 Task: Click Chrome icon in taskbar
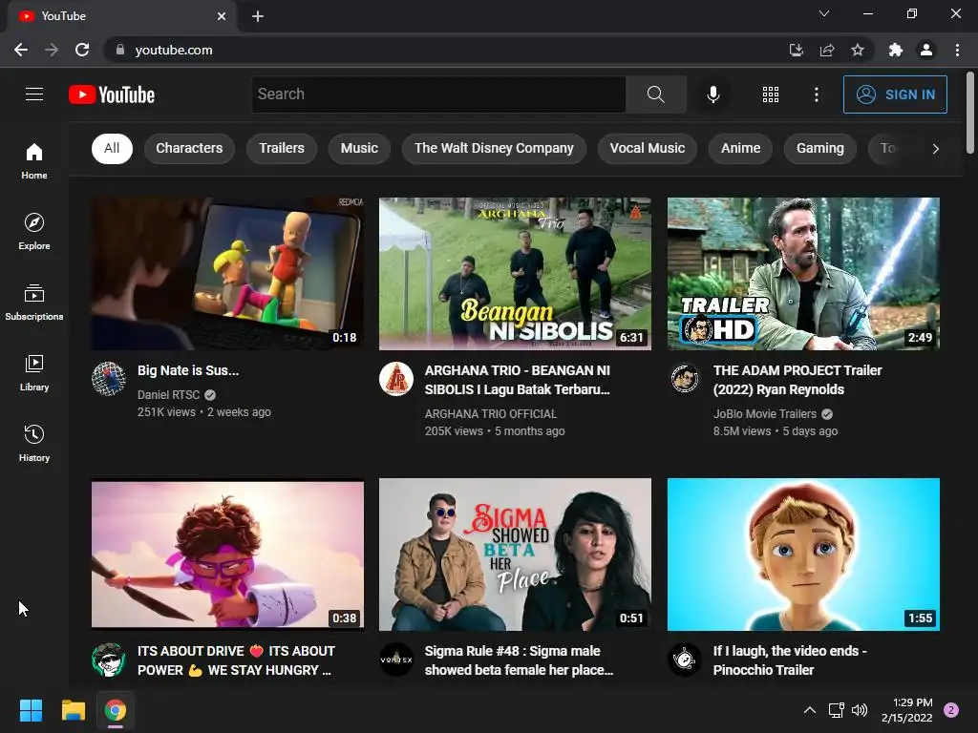[x=116, y=710]
